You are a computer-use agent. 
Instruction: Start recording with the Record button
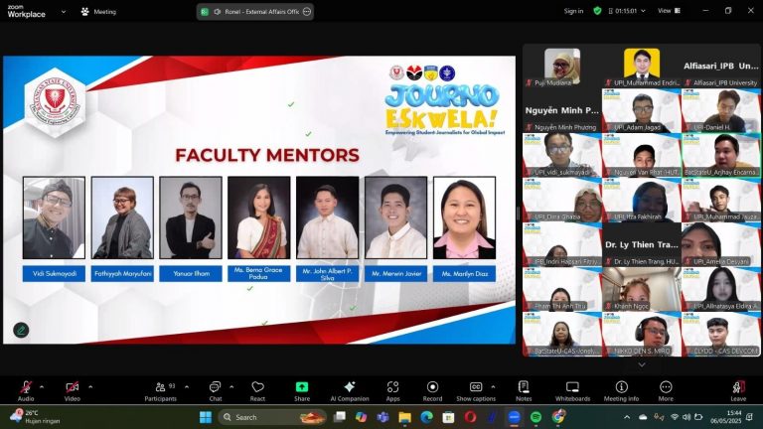click(432, 390)
